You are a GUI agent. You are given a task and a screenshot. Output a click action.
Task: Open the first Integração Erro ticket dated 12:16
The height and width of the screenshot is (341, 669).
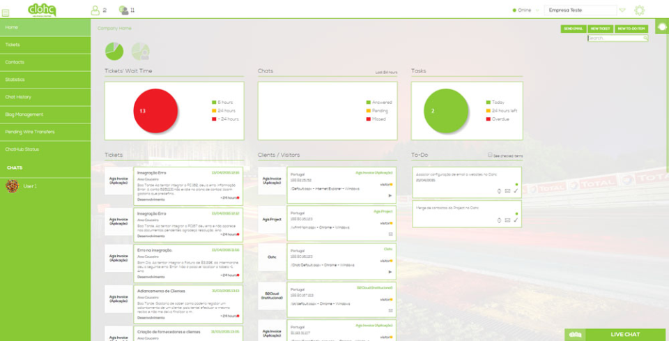(x=188, y=186)
